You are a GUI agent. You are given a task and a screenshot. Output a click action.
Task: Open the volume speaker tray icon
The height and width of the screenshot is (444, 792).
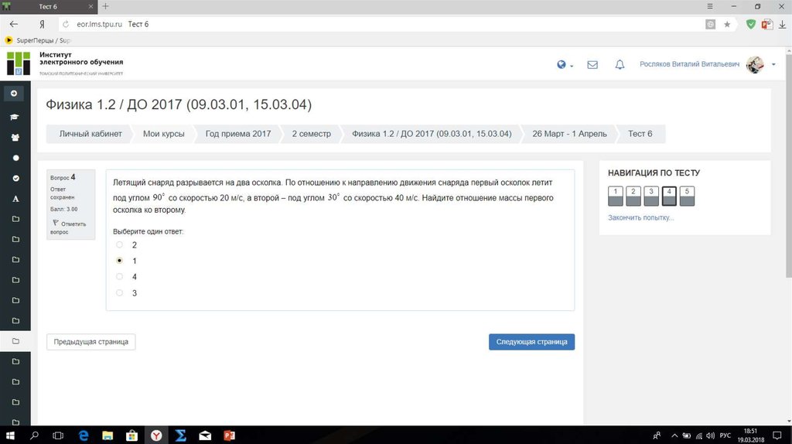coord(711,435)
